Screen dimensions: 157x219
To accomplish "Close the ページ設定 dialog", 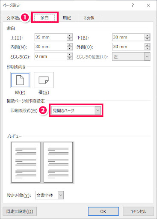I will (148, 6).
